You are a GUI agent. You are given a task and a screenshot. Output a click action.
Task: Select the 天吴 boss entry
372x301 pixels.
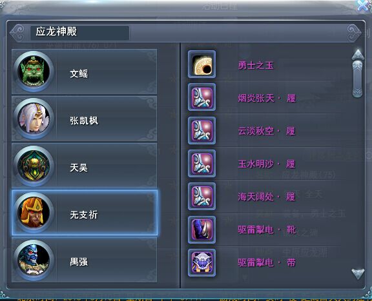coord(85,166)
